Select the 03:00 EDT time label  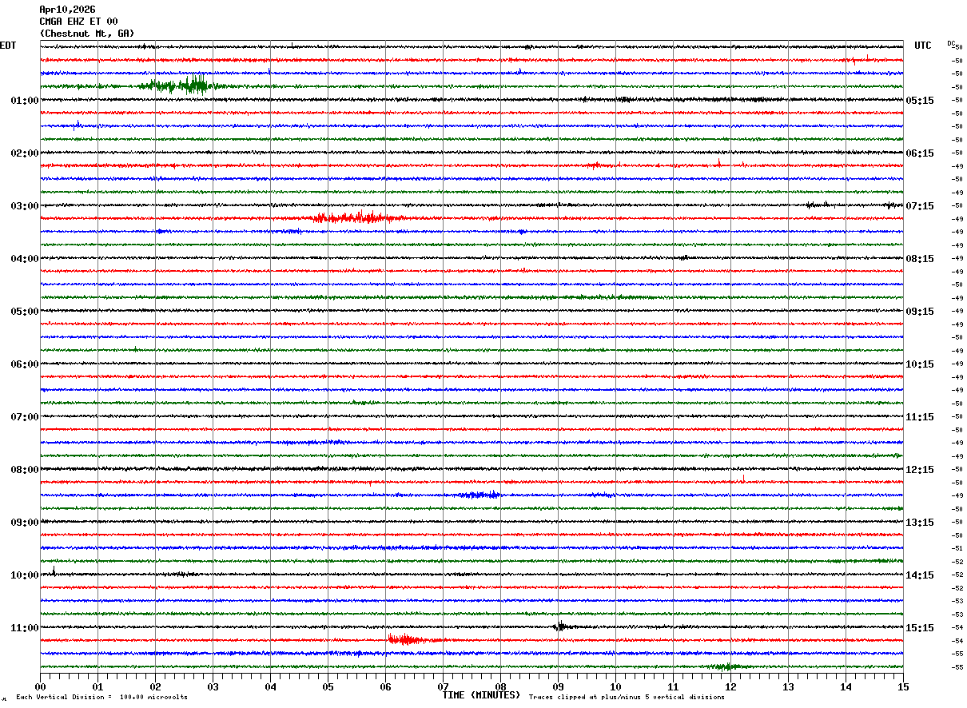pos(24,206)
